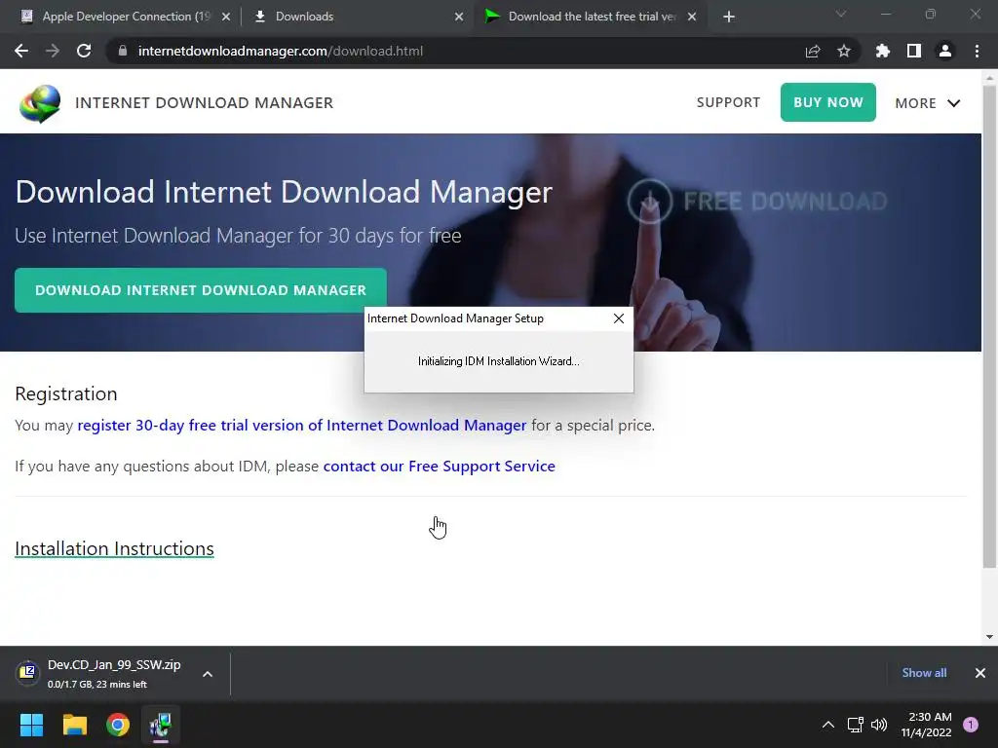Switch to the Downloads tab
The image size is (998, 748).
click(357, 17)
